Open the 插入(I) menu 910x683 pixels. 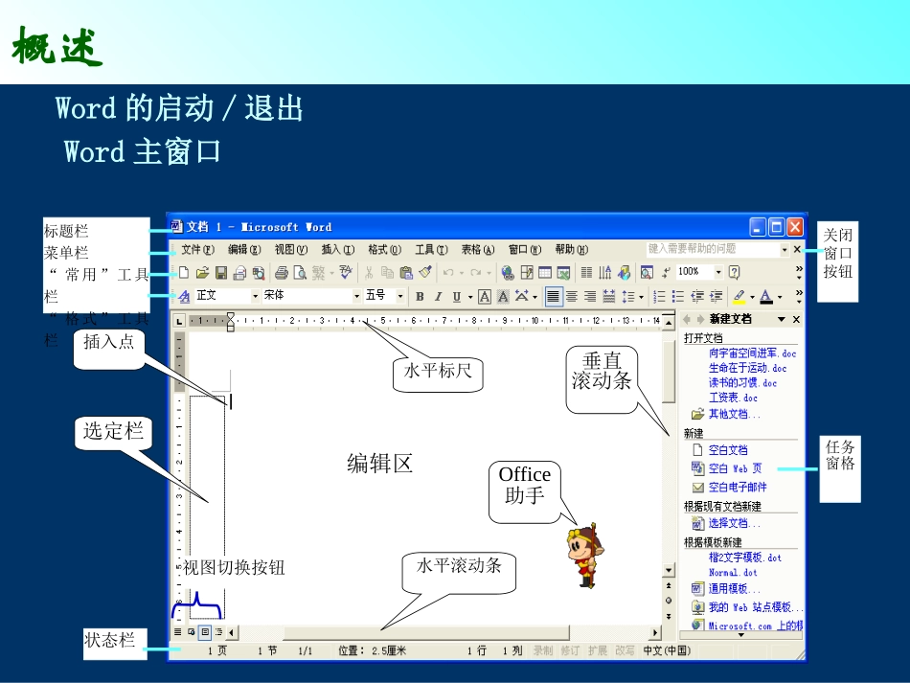coord(338,249)
